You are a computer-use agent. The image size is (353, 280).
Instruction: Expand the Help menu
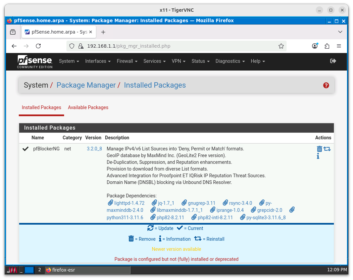(x=258, y=61)
